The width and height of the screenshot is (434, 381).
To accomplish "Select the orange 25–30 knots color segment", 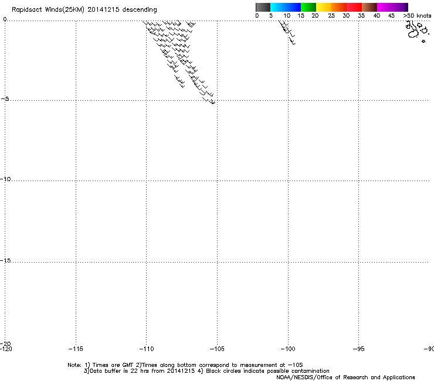I will point(339,7).
